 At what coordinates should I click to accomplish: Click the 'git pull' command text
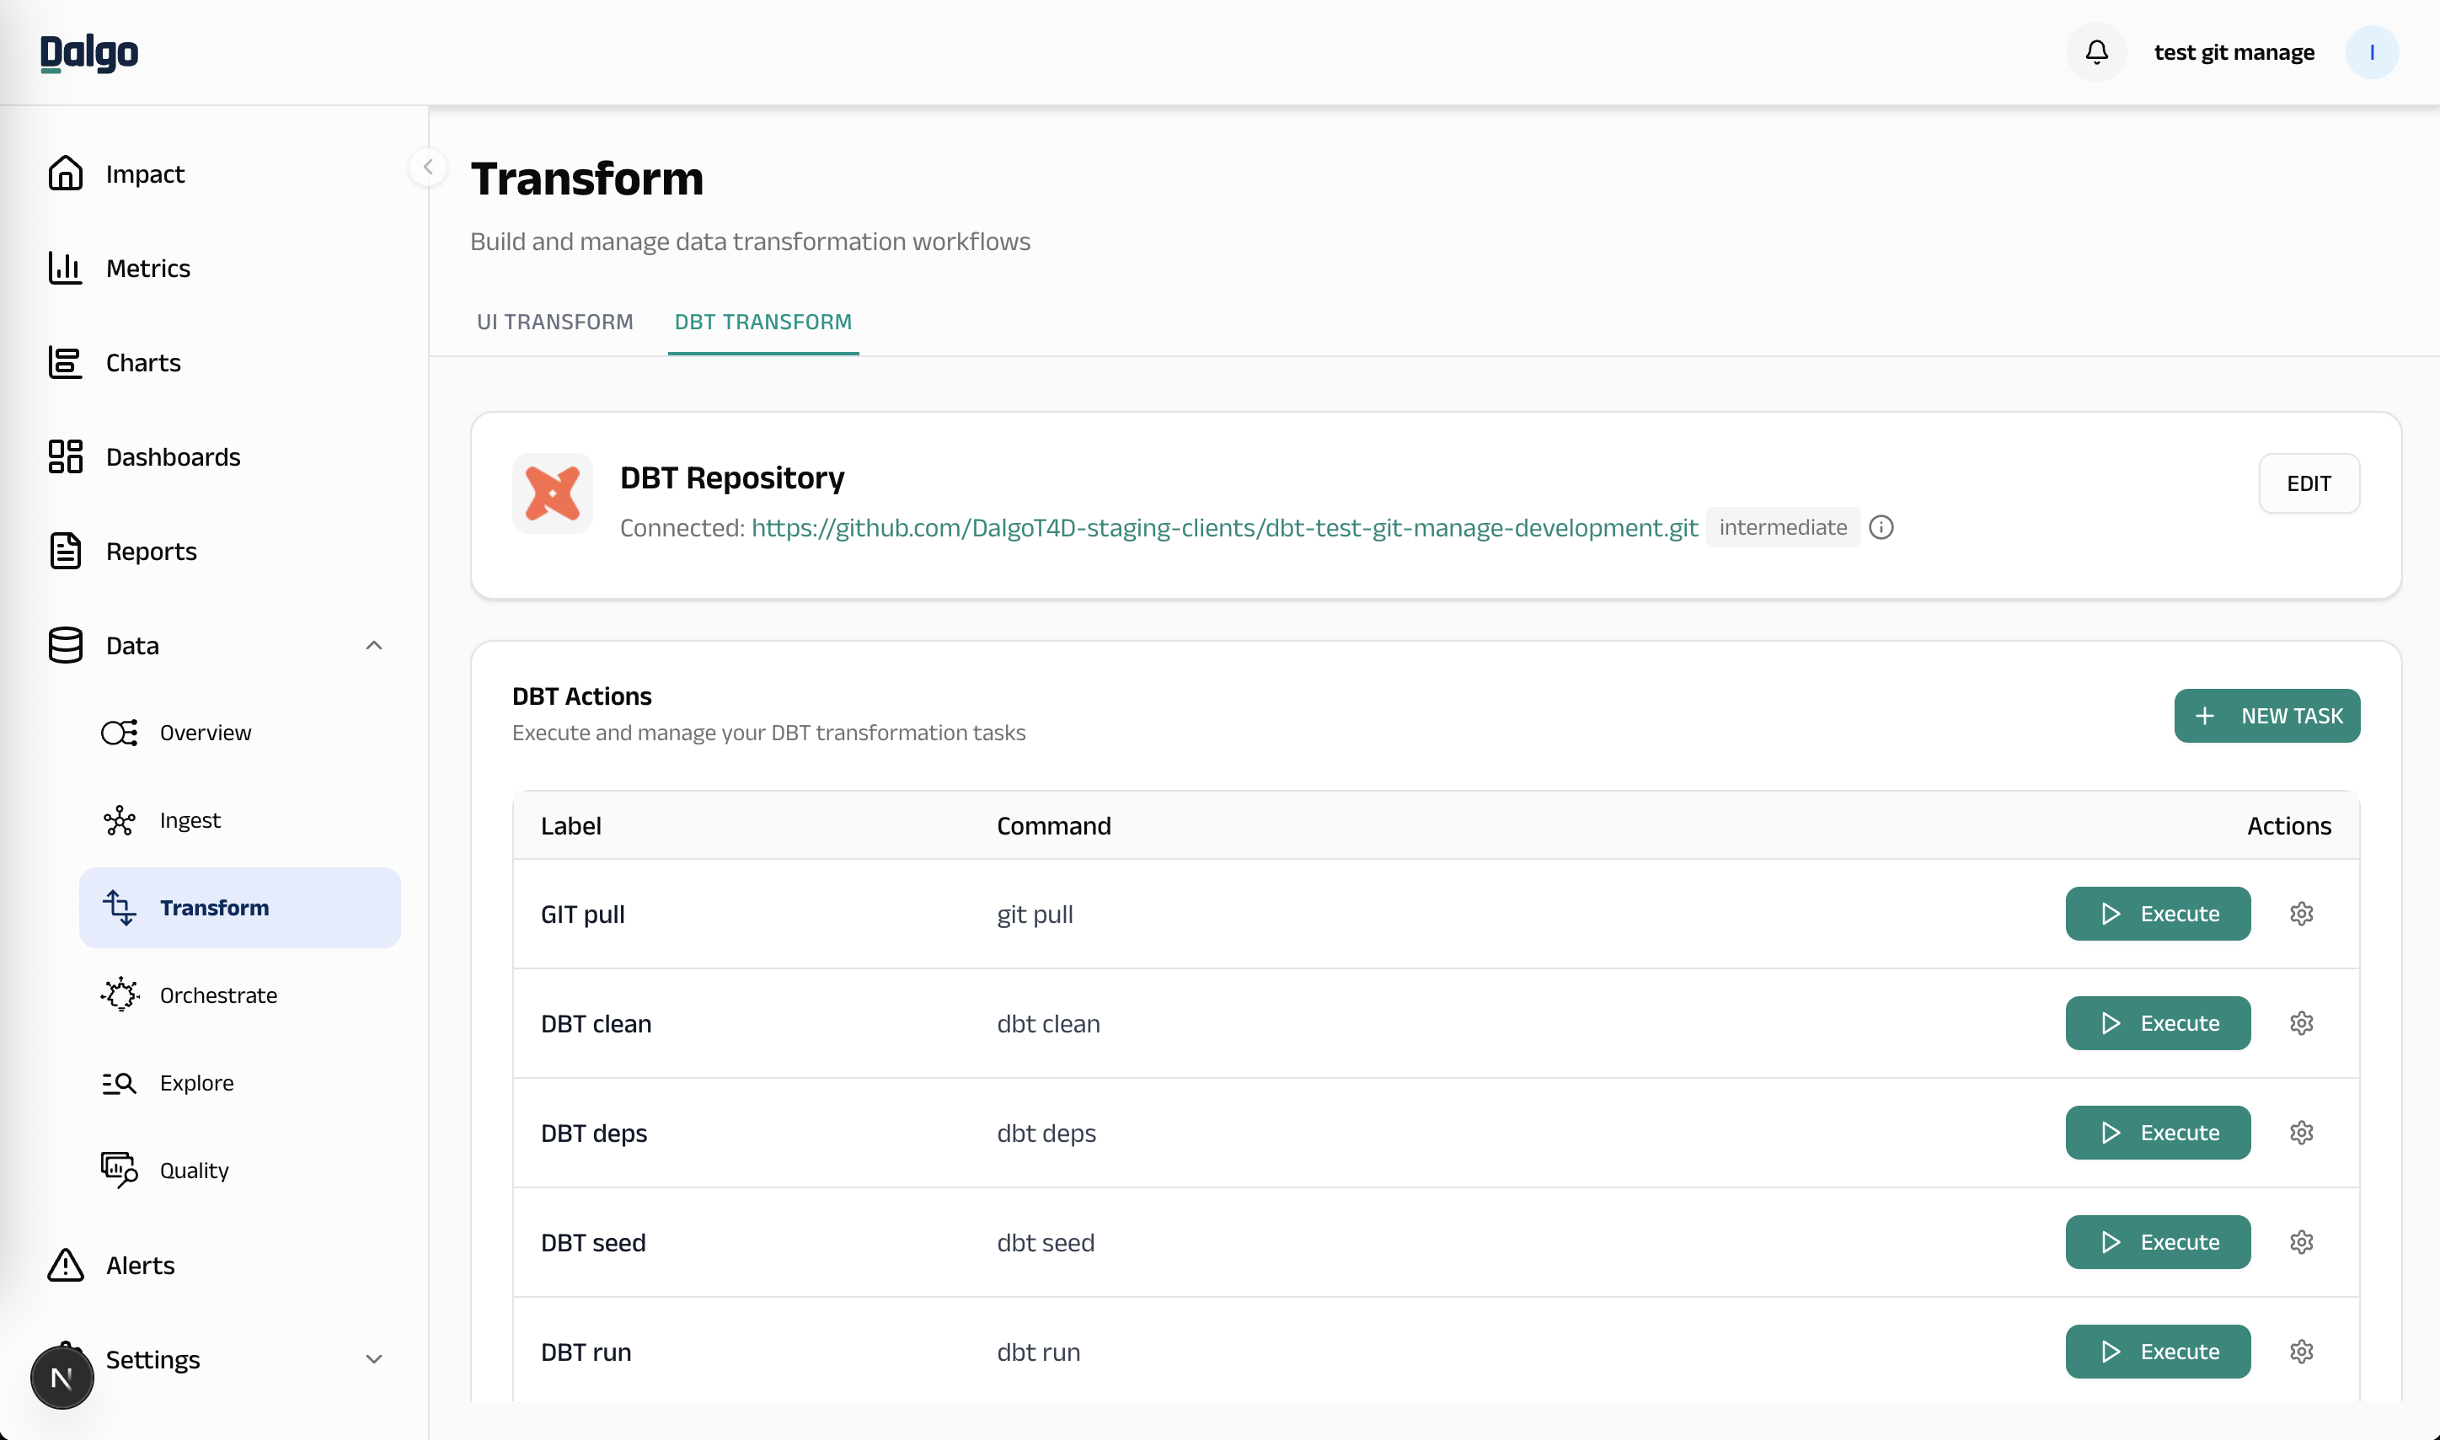click(1035, 915)
